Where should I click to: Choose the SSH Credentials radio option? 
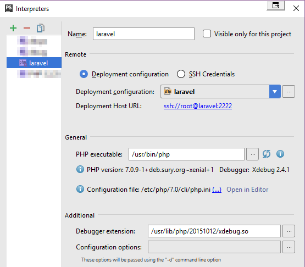[181, 74]
